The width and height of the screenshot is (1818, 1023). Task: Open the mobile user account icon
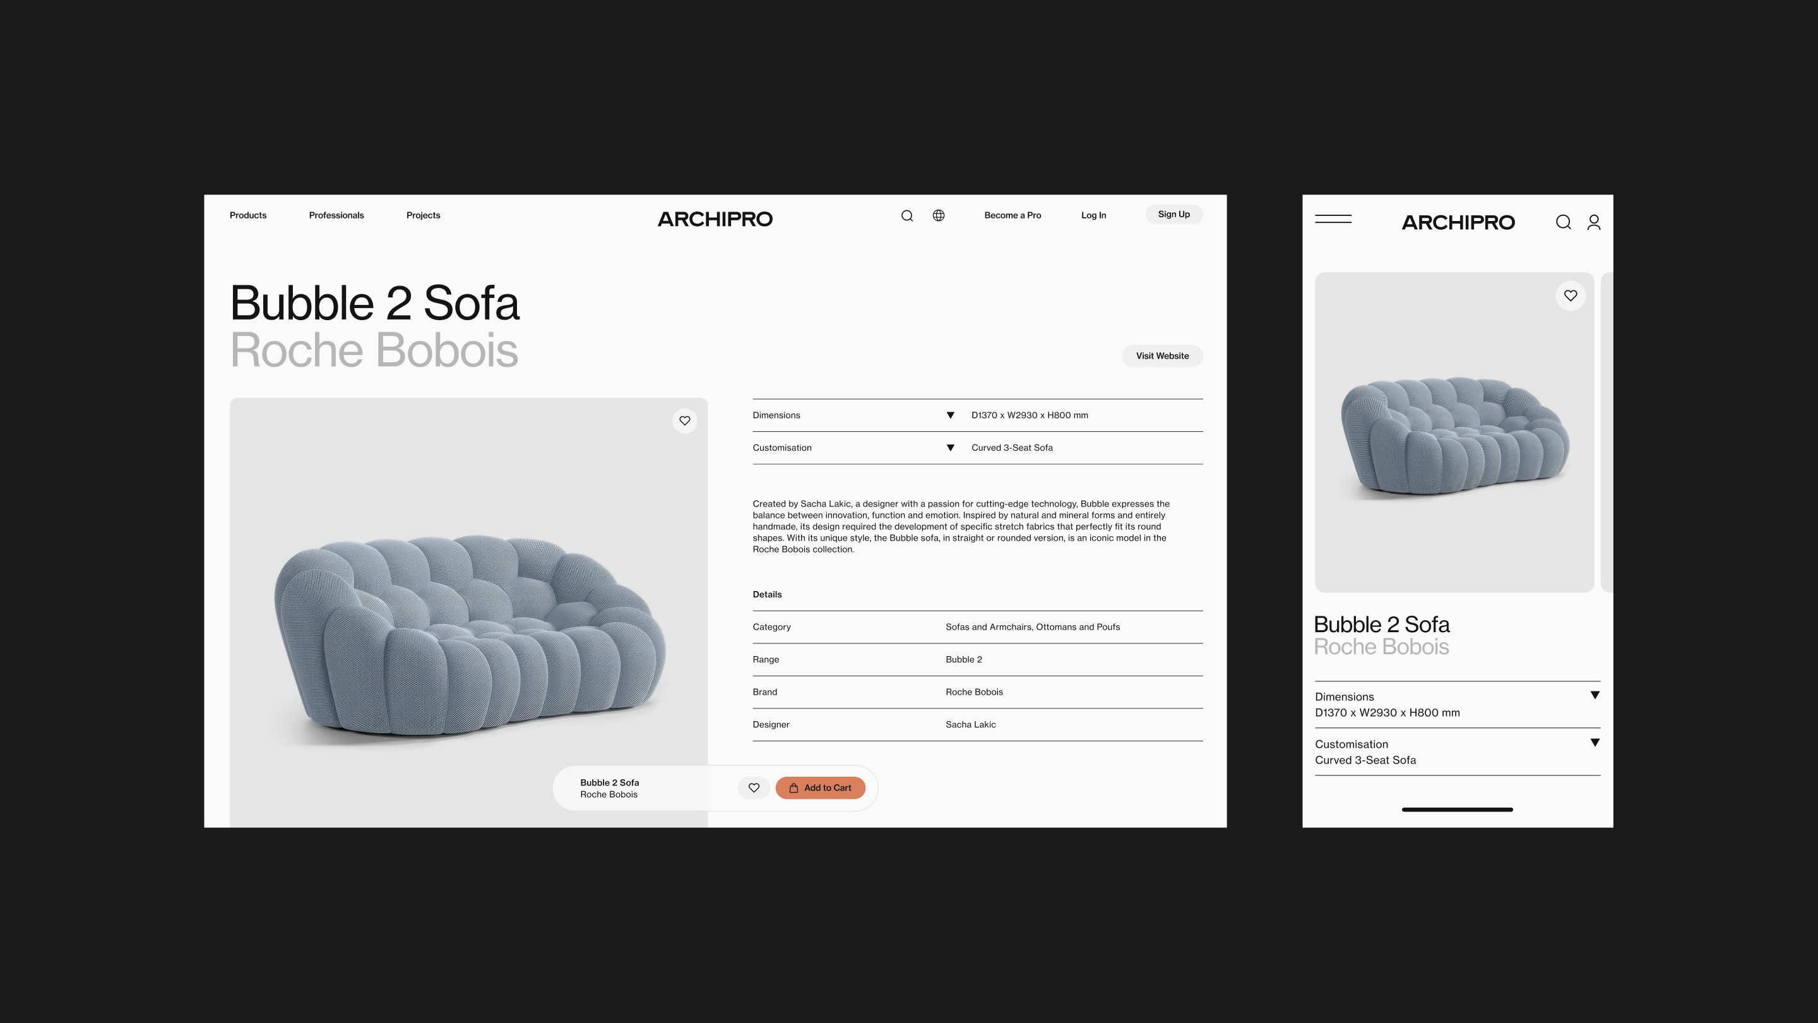[1593, 222]
